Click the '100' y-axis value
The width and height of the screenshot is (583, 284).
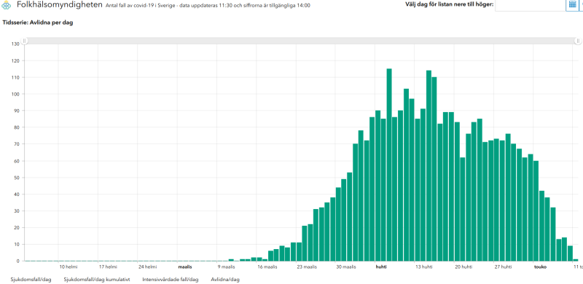click(15, 94)
